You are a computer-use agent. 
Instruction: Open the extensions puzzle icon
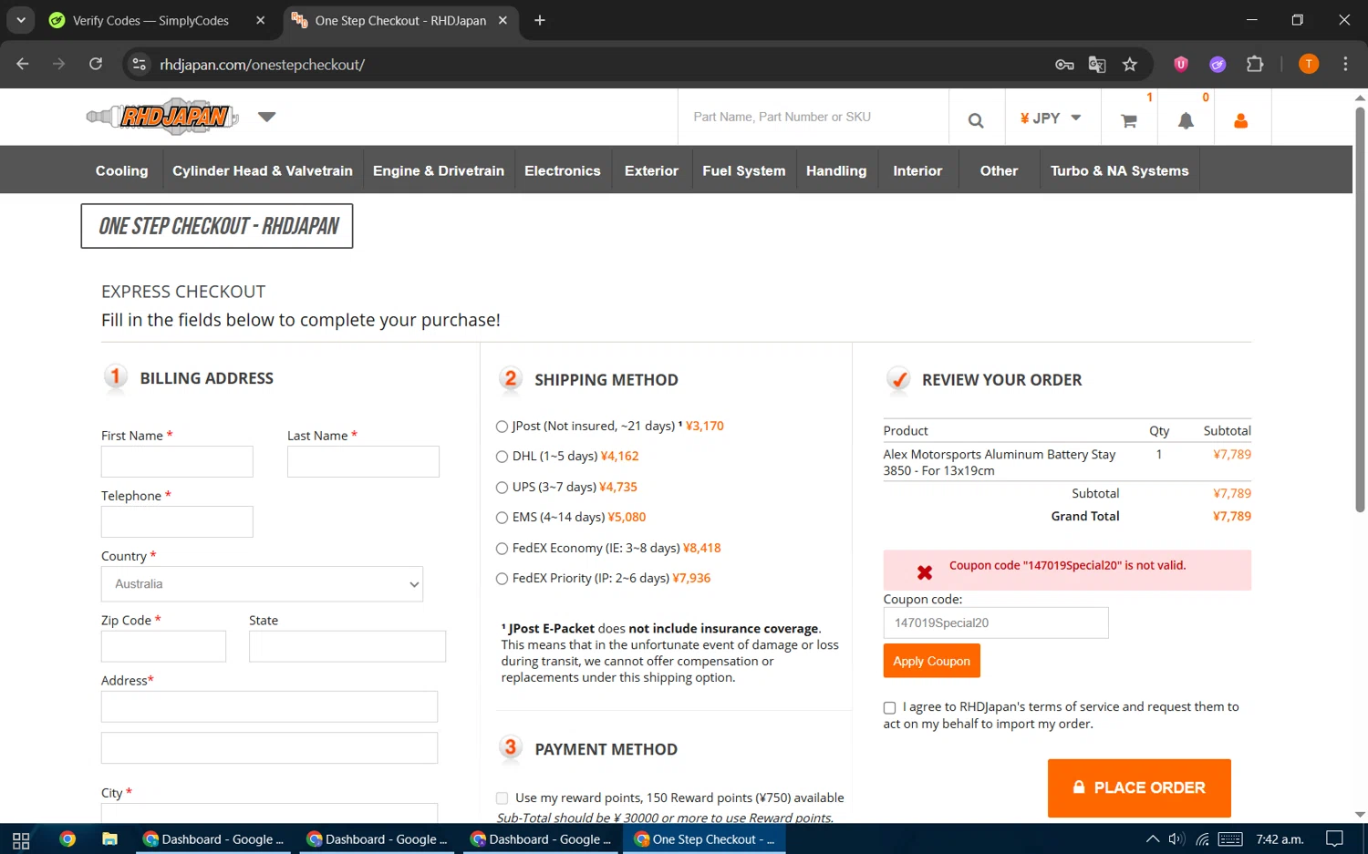pyautogui.click(x=1255, y=64)
